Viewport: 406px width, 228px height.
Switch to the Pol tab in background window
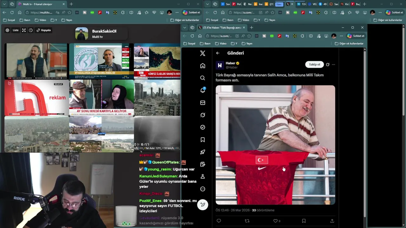click(x=237, y=4)
